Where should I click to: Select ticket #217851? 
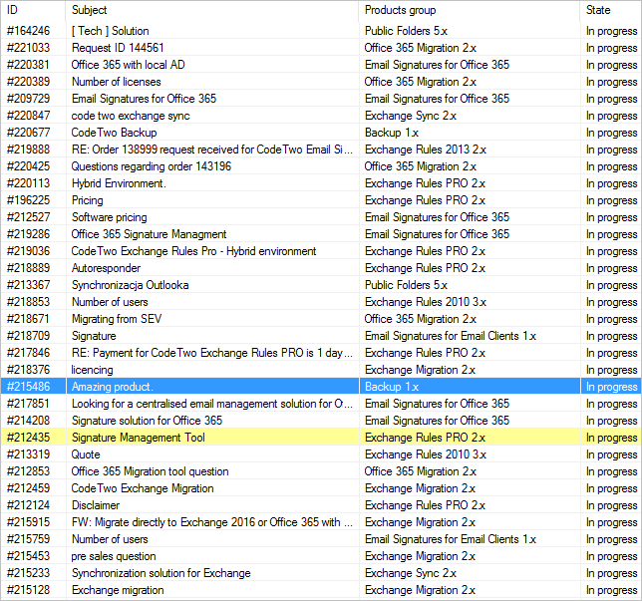pyautogui.click(x=28, y=404)
